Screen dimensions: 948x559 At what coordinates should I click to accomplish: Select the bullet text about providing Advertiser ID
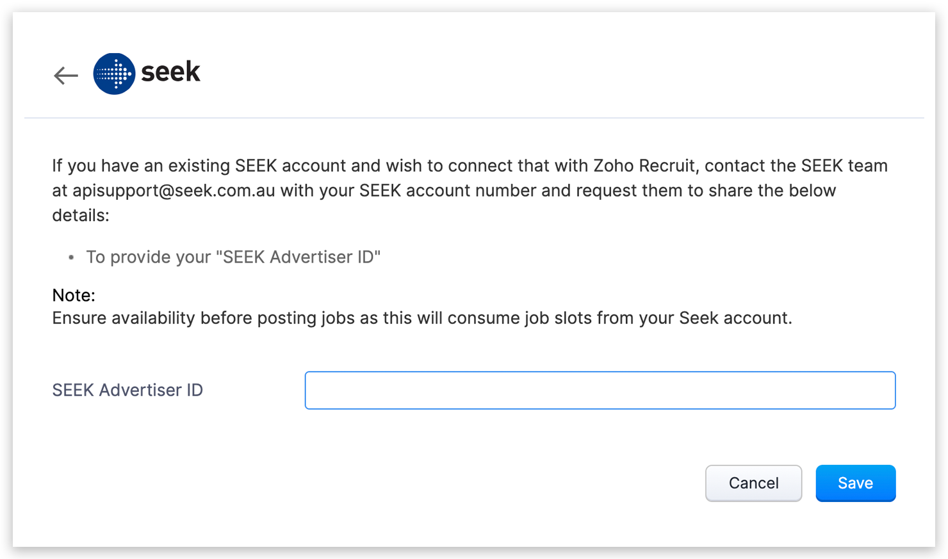coord(233,257)
